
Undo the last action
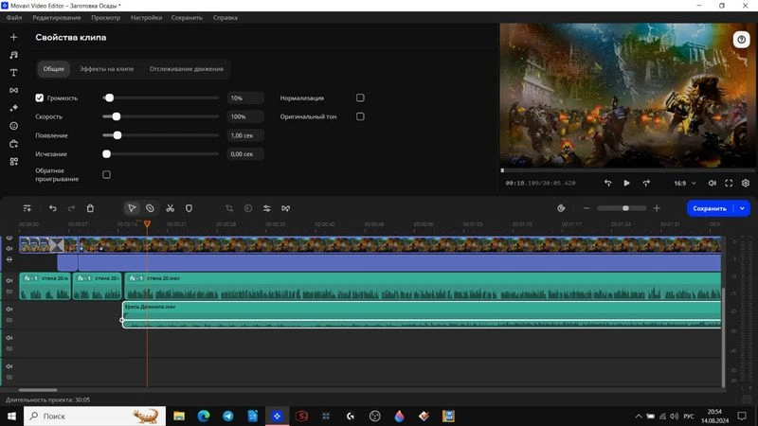(53, 208)
